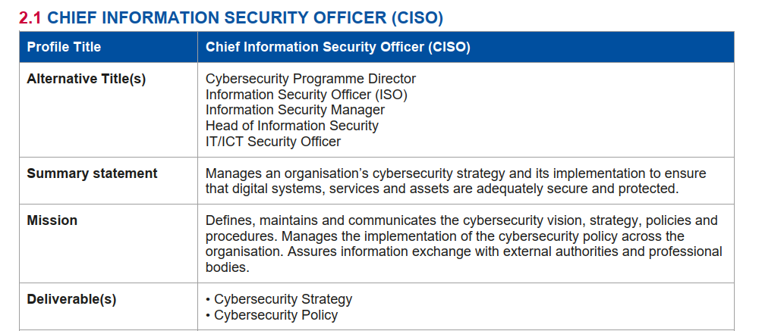Click the Chief Information Security Officer (CISO) header text

click(338, 47)
